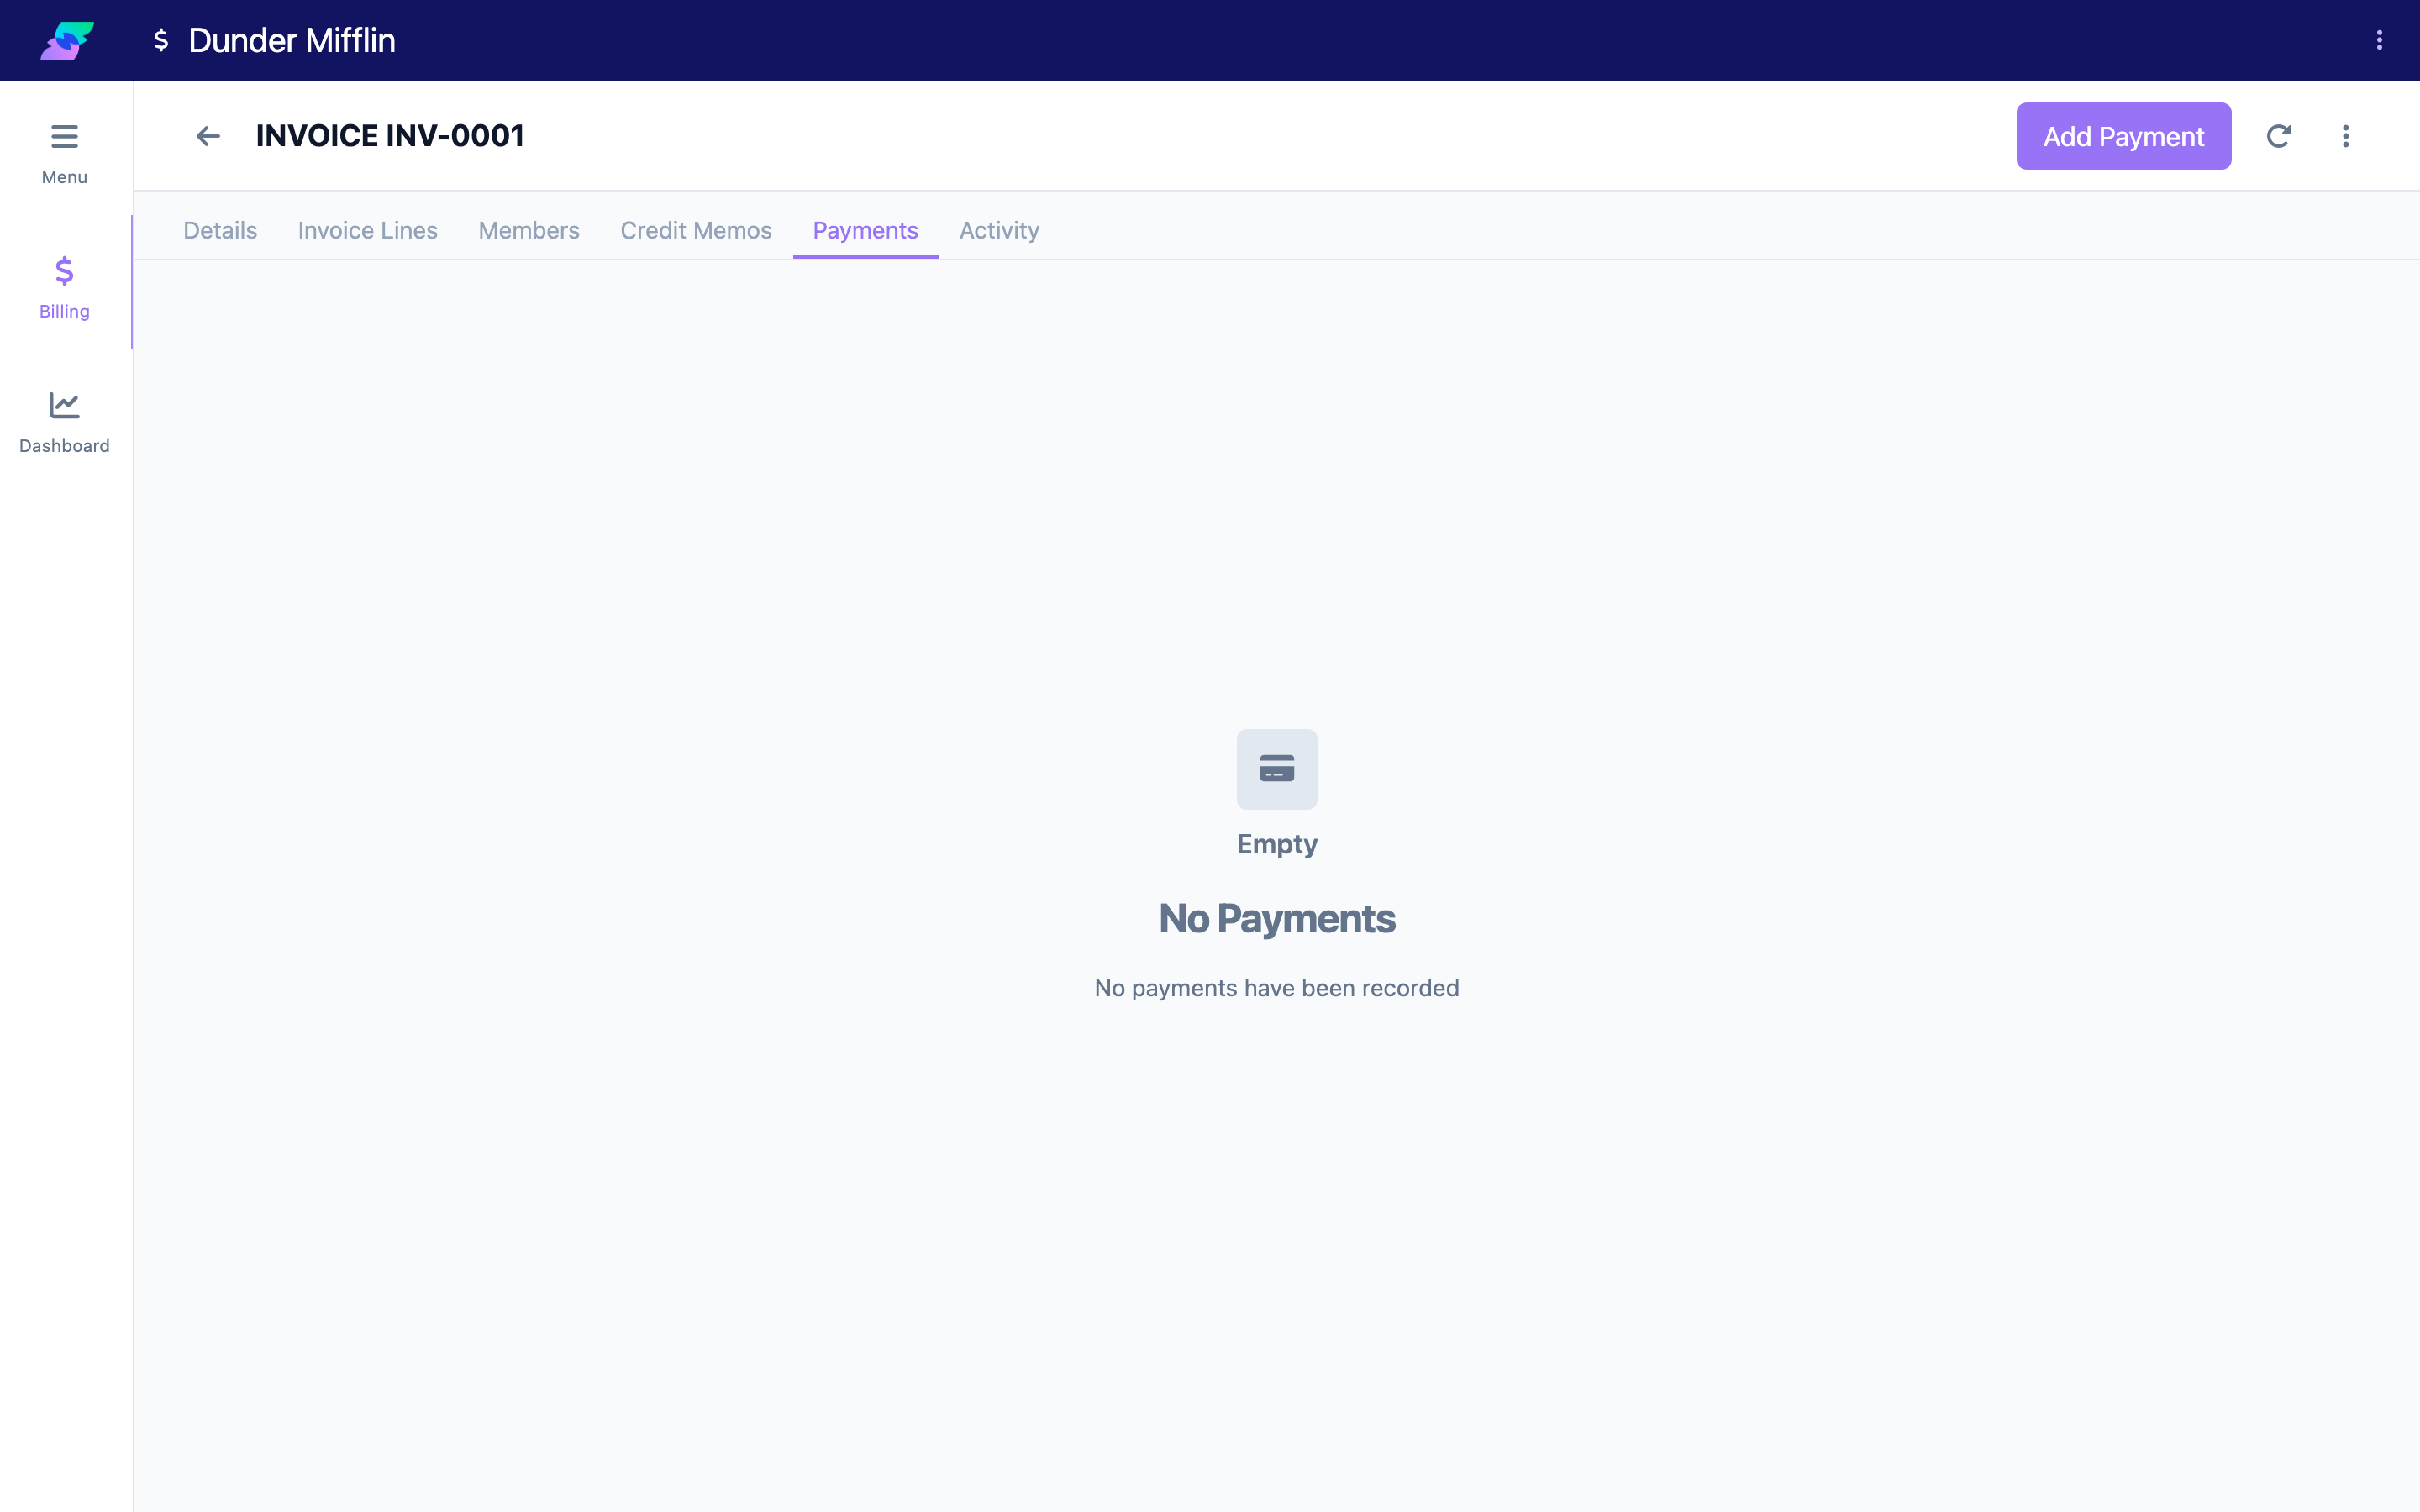Go to the Billing section

click(x=64, y=287)
